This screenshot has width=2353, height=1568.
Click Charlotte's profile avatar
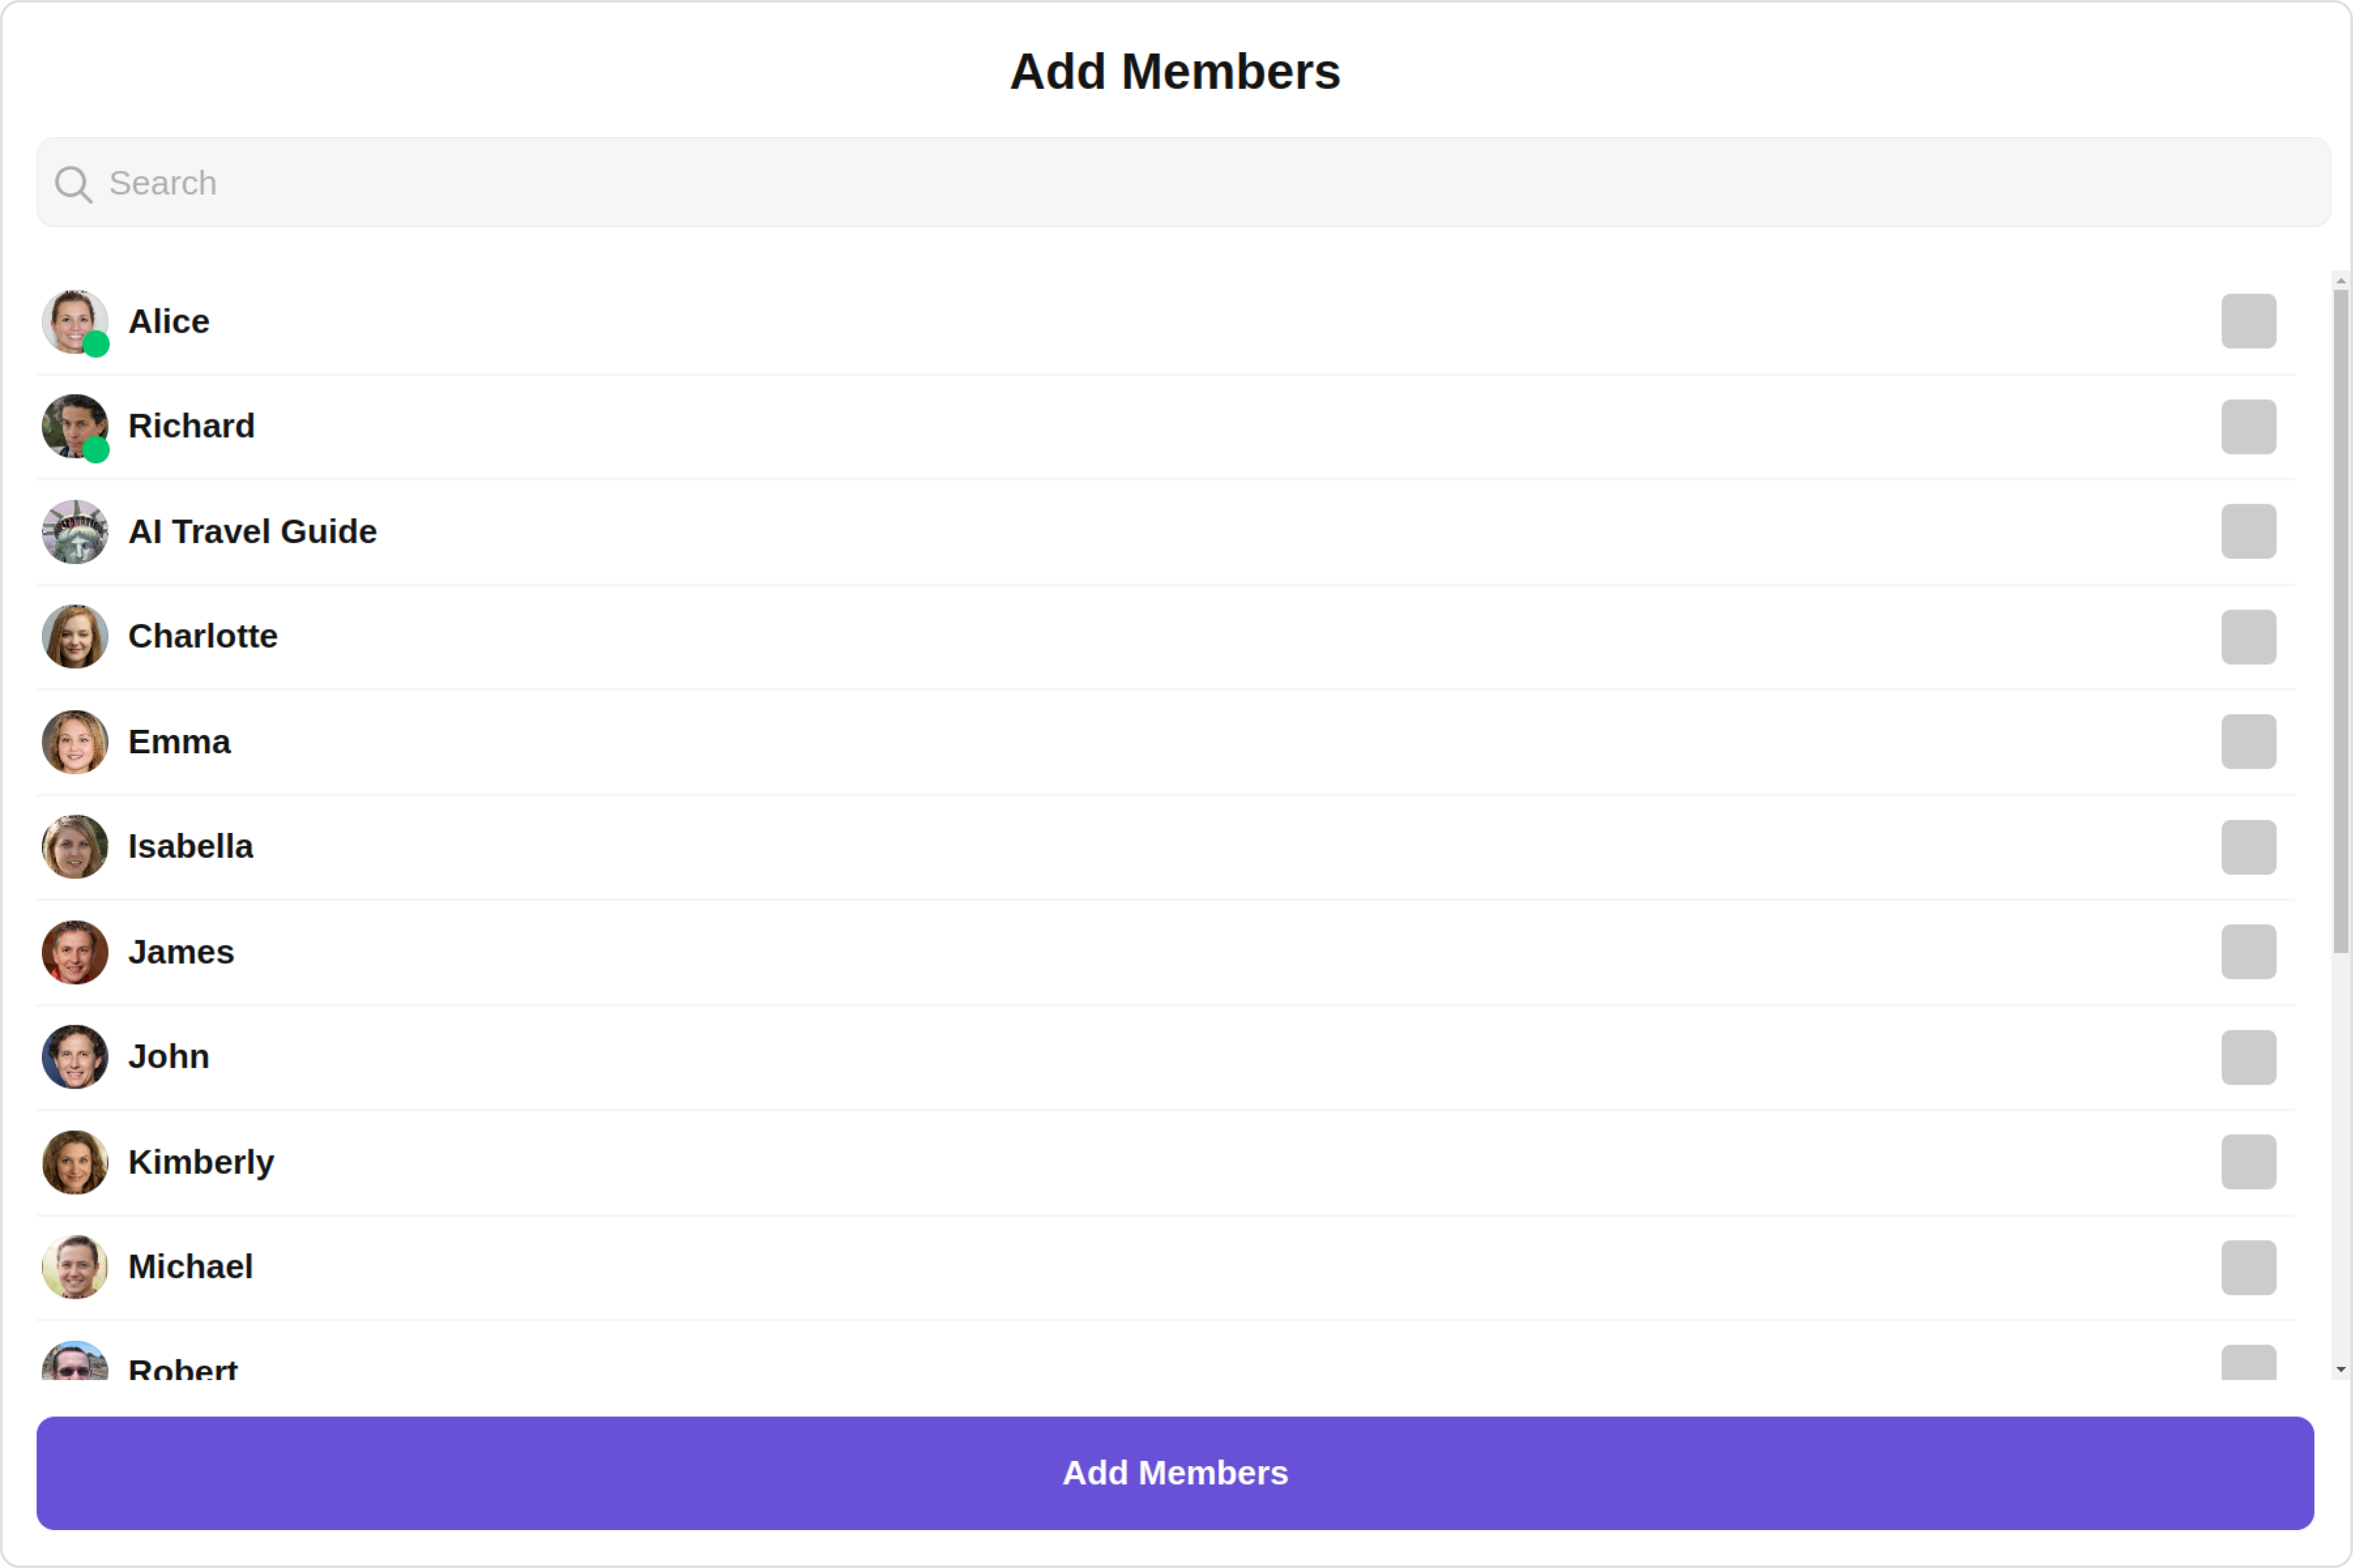point(74,637)
